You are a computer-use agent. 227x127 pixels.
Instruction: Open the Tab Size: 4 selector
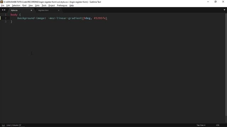tap(201, 125)
